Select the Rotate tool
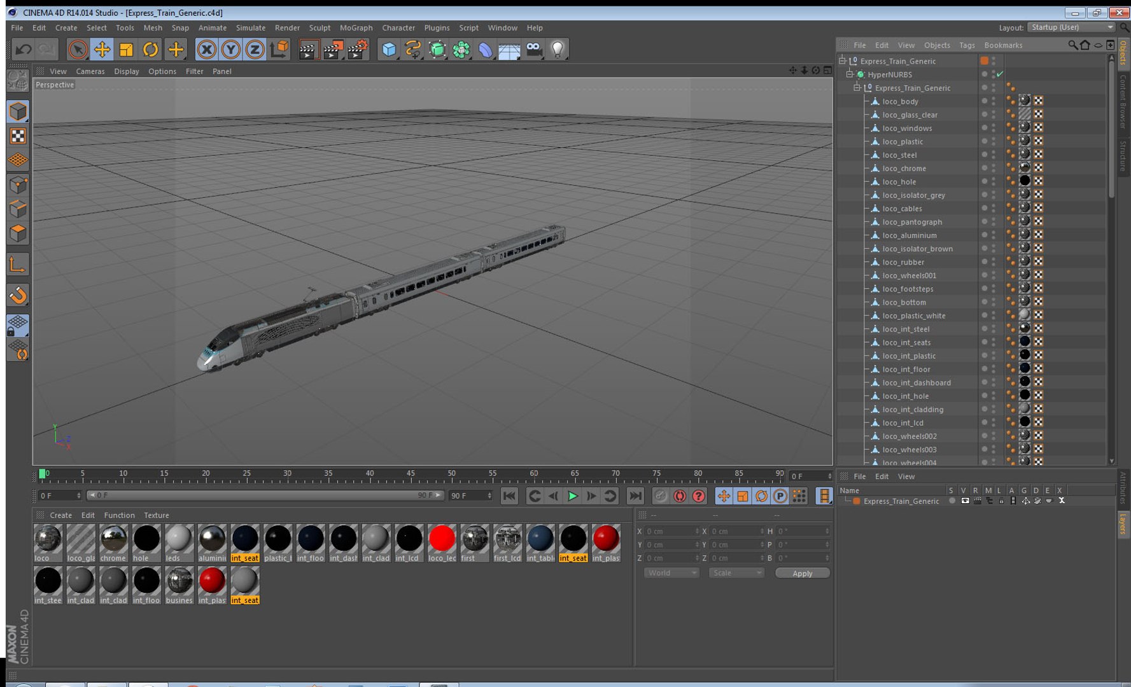This screenshot has width=1131, height=687. point(150,50)
